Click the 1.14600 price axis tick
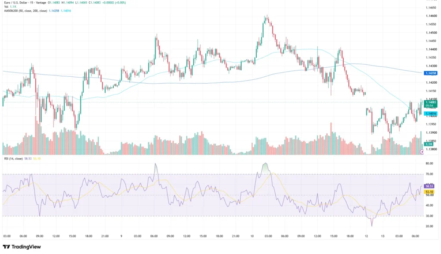The height and width of the screenshot is (254, 441). pyautogui.click(x=431, y=16)
